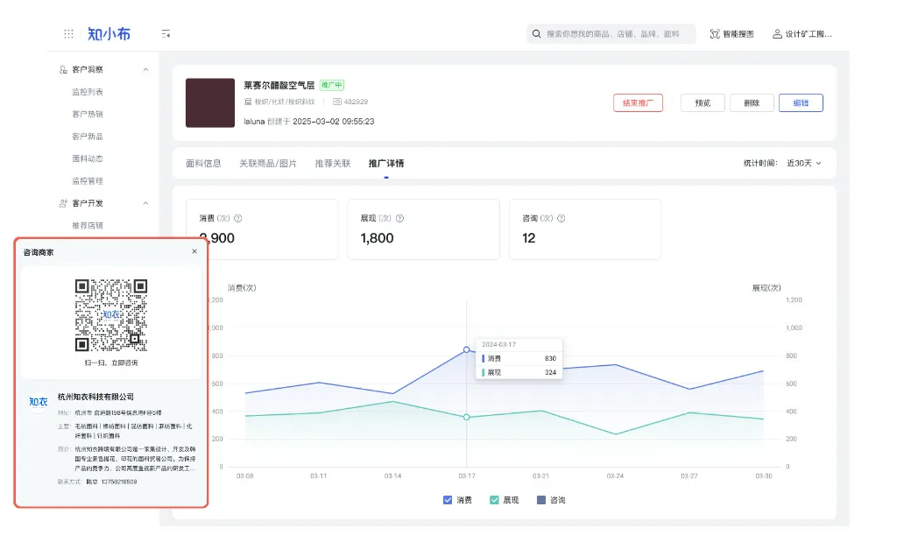Toggle the 消费 legend checkbox

click(448, 500)
